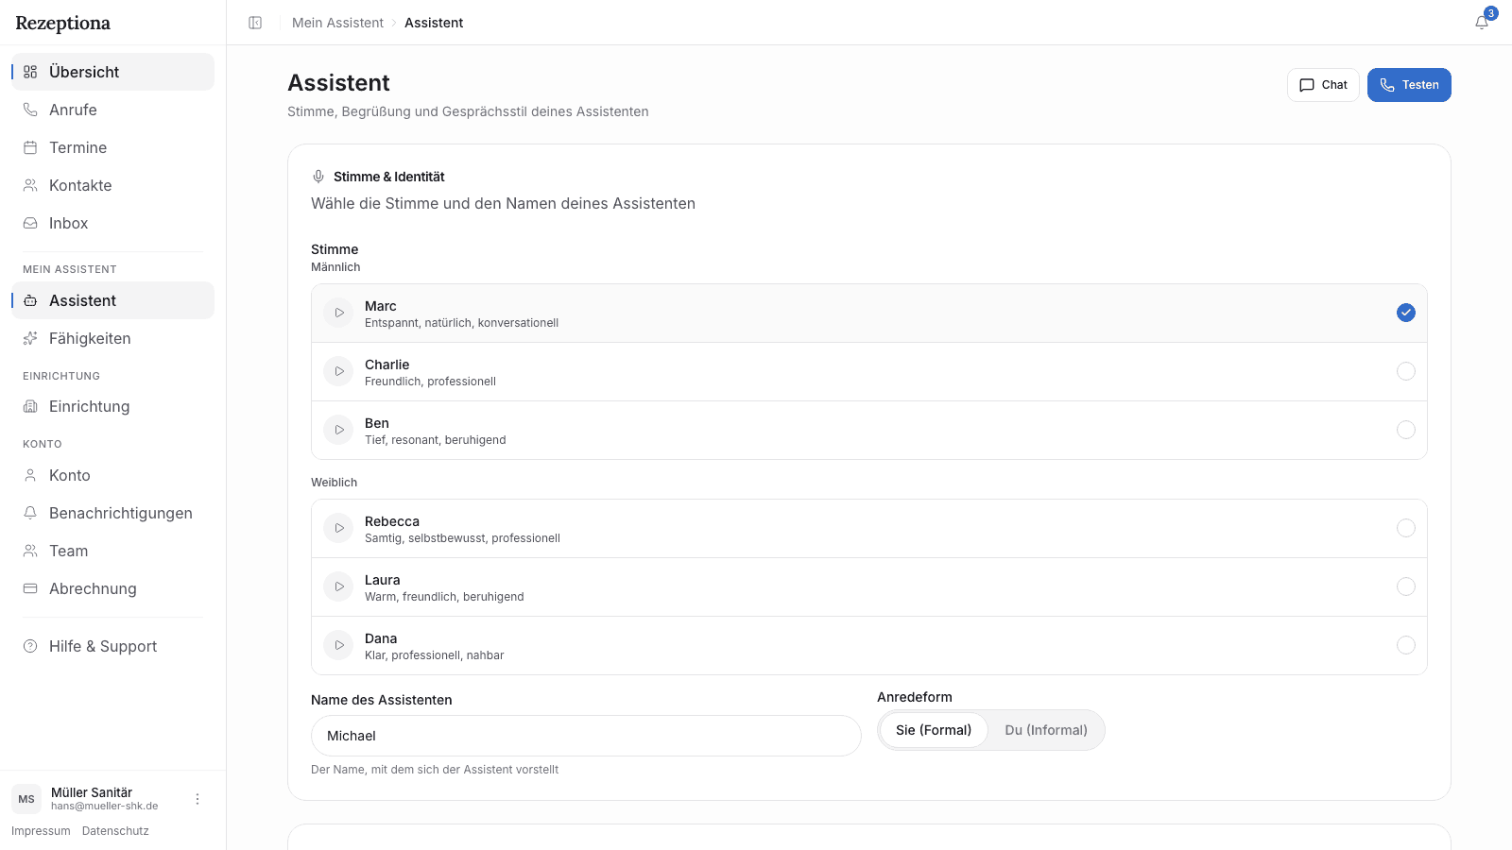Go to Anrufe in the sidebar
Viewport: 1512px width, 850px height.
point(112,110)
